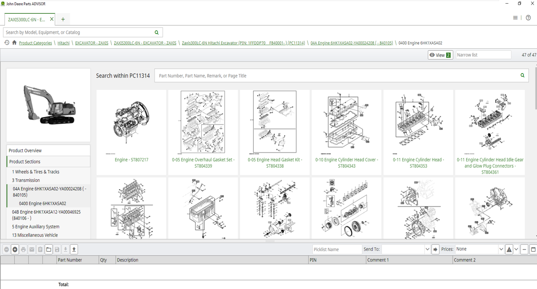Screen dimensions: 537x289
Task: Click the Qty column header
Action: (107, 260)
